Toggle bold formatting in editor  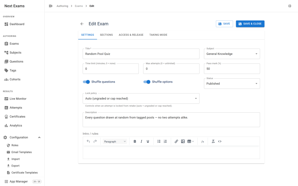(x=135, y=141)
